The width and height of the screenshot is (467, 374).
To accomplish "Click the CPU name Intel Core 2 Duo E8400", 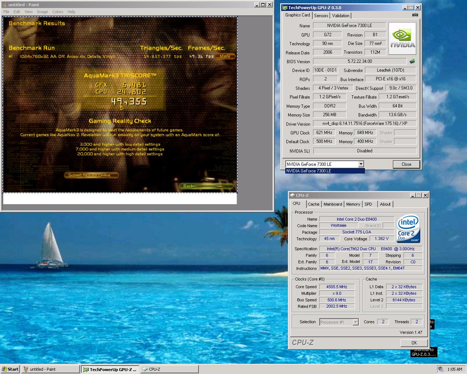I will coord(357,219).
